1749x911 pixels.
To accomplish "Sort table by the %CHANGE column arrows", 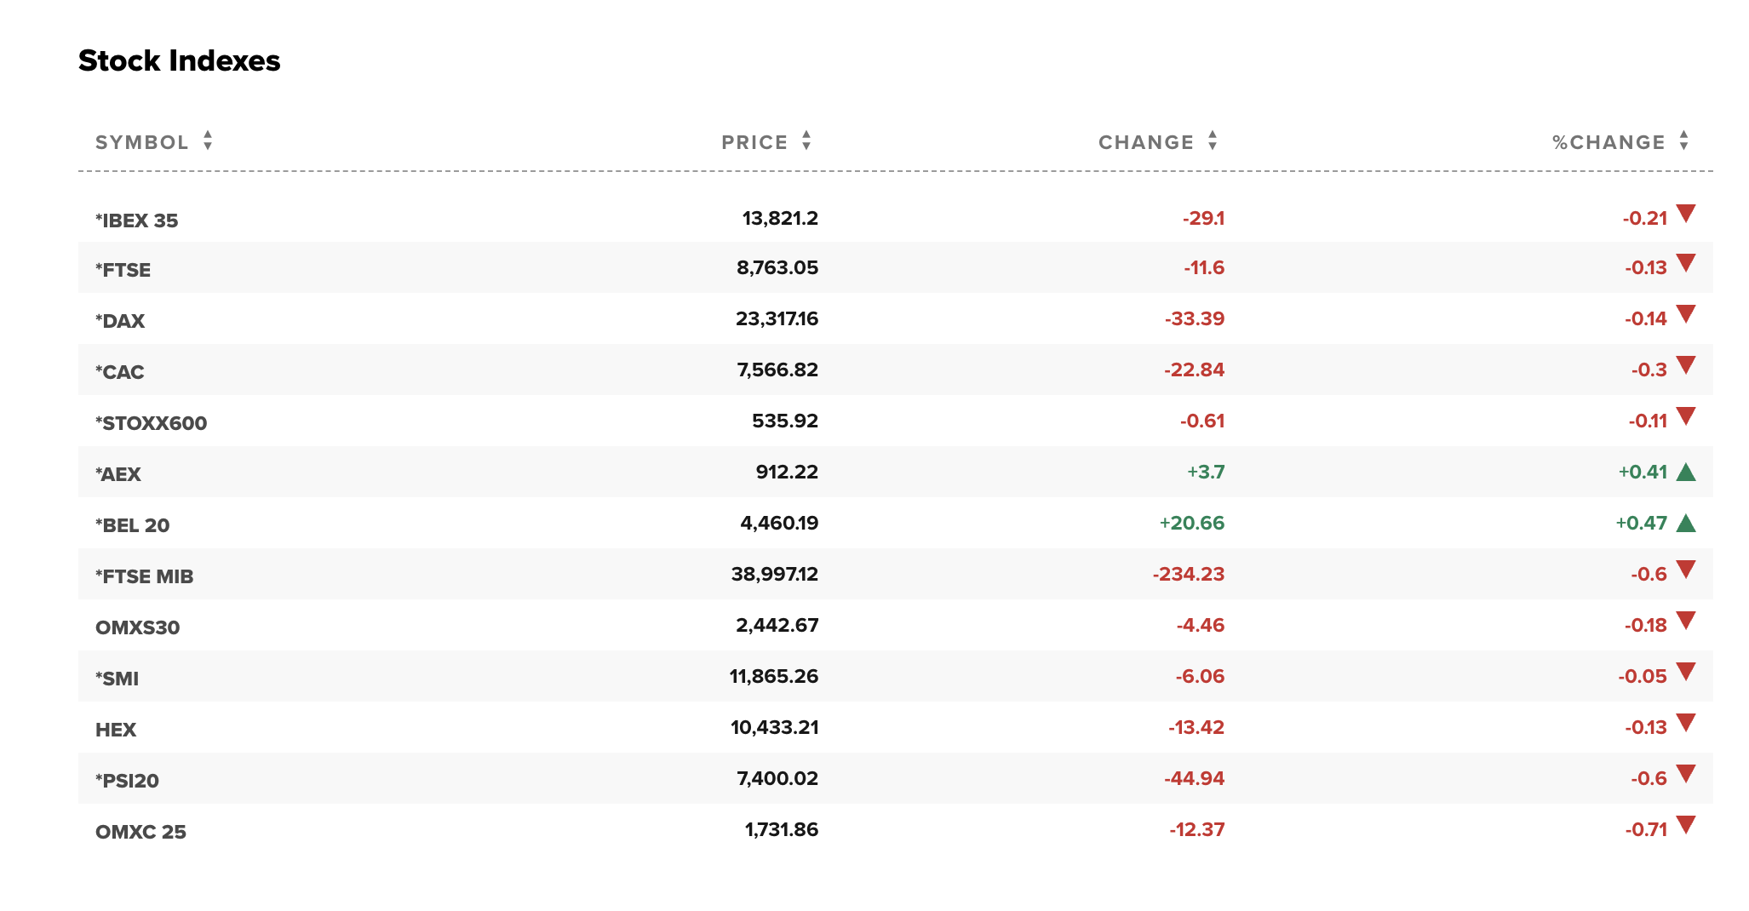I will (x=1683, y=141).
